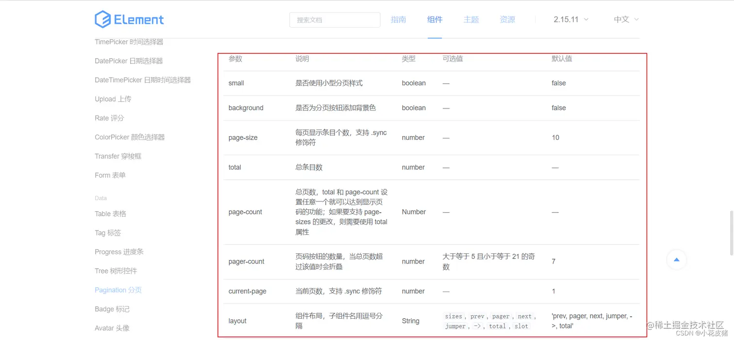Viewport: 734px width, 340px height.
Task: Click the sizes code tag
Action: (x=453, y=316)
